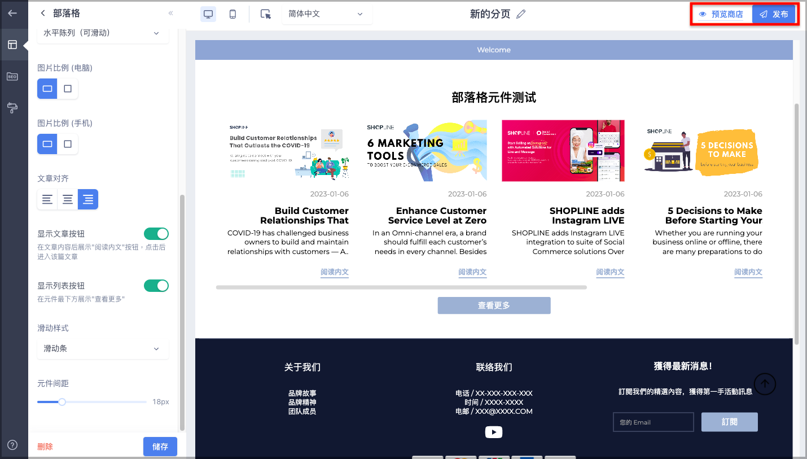Screen dimensions: 807x459
Task: Open the 滑动样式 滑动条 dropdown
Action: [x=103, y=349]
